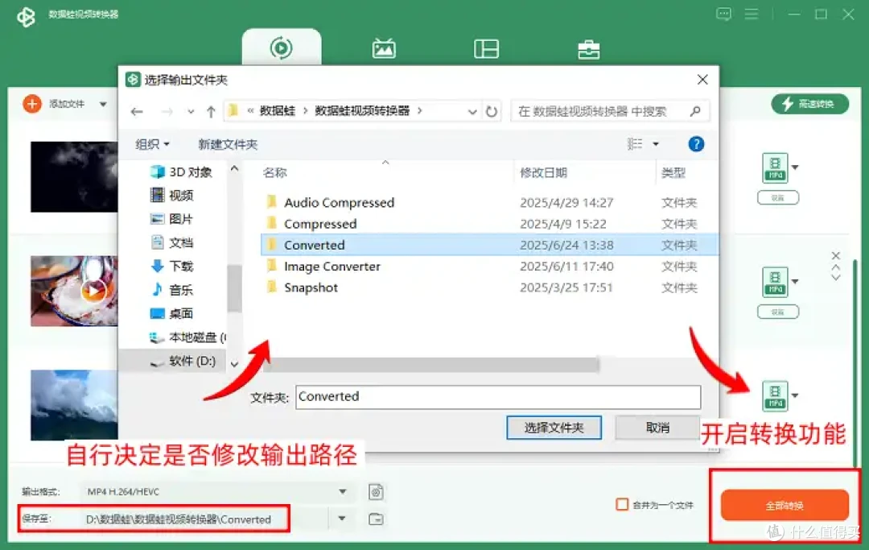Expand first video format dropdown arrow
The image size is (869, 550).
795,167
